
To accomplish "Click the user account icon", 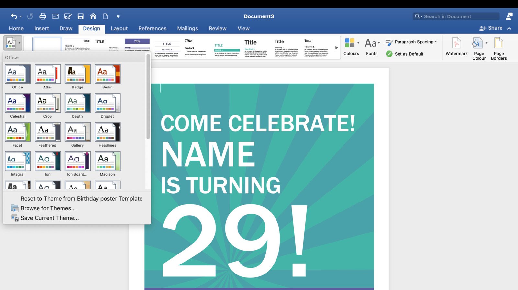I will [509, 16].
